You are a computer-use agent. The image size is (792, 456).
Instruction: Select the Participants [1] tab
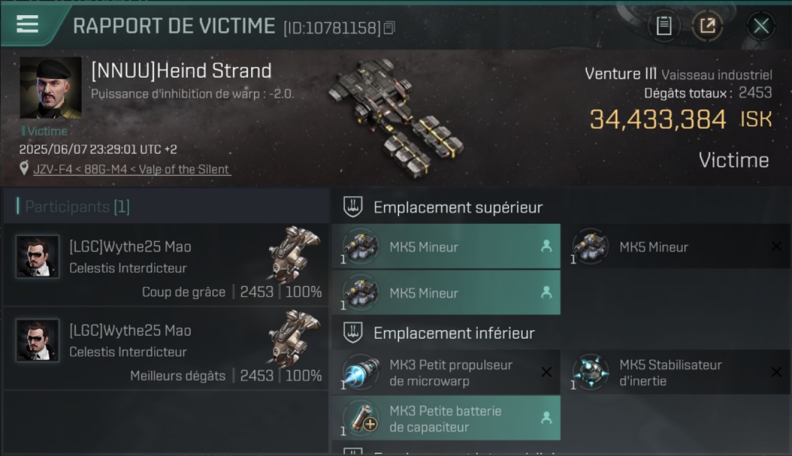pos(166,207)
